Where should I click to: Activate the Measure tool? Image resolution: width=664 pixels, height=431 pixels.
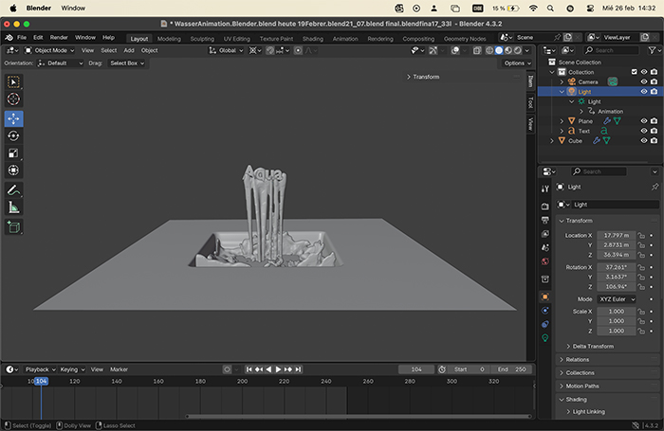click(14, 207)
